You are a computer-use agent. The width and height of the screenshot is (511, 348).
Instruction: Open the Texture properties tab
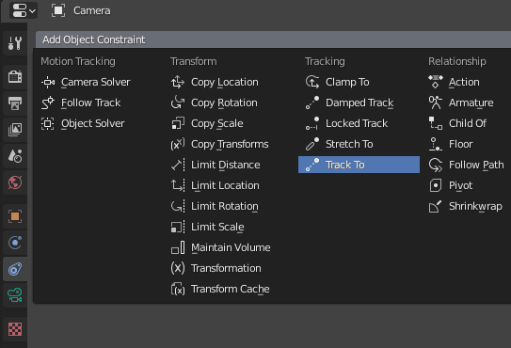15,329
